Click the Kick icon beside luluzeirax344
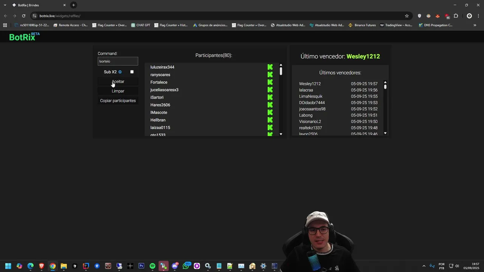The width and height of the screenshot is (484, 272). 270,67
